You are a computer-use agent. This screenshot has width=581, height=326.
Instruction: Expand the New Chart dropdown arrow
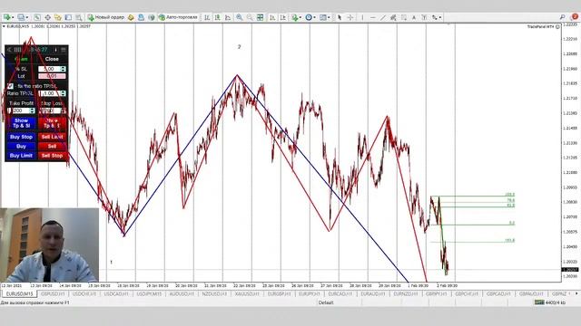click(13, 17)
